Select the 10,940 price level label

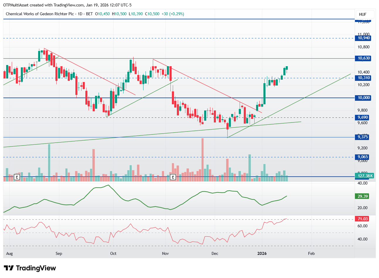(x=364, y=38)
